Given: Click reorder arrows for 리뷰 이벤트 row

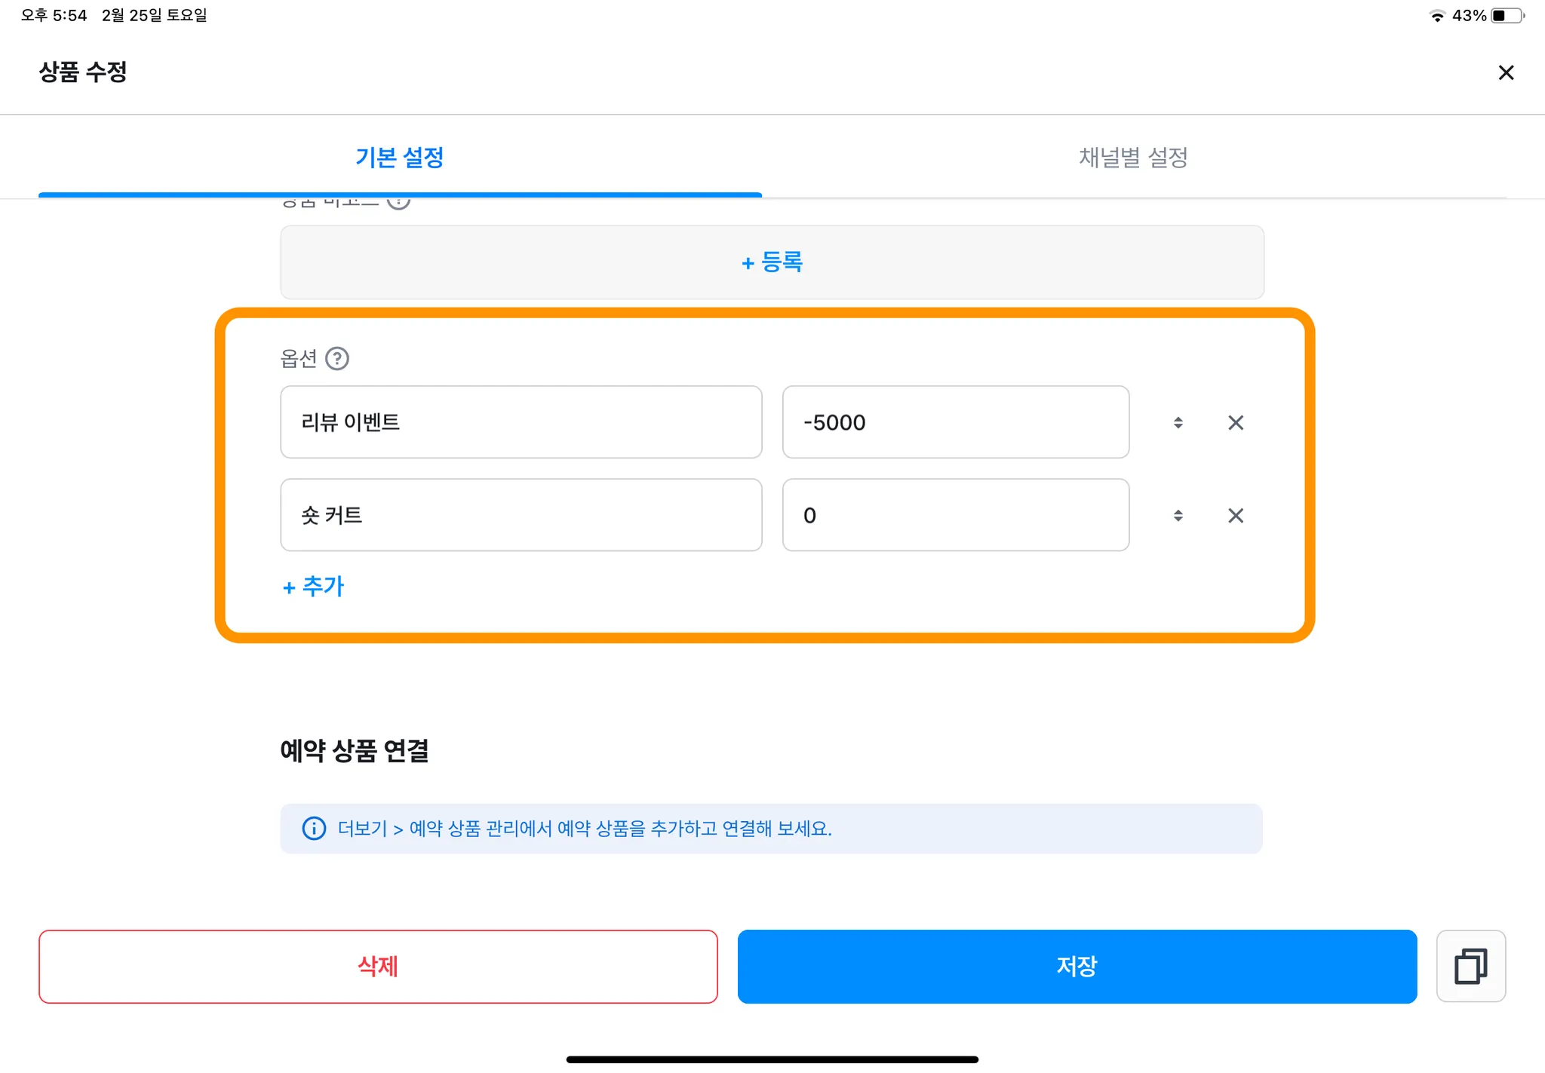Looking at the screenshot, I should [1178, 422].
